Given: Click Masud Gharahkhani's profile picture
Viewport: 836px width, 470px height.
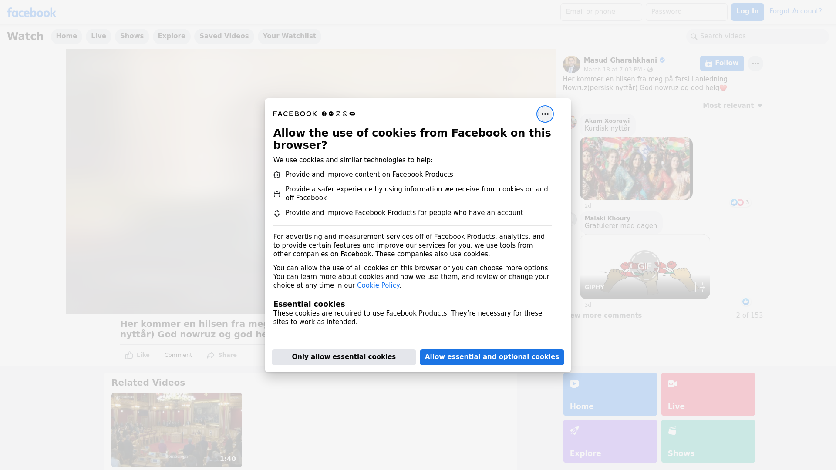Looking at the screenshot, I should [571, 64].
